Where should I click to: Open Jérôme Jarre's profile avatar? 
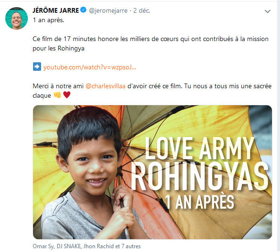click(x=17, y=18)
